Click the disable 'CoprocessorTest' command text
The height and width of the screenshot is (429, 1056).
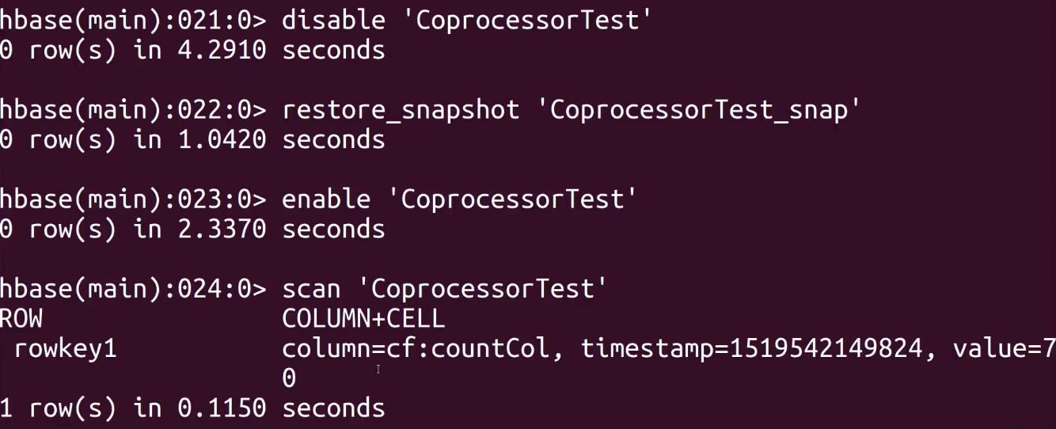[466, 21]
